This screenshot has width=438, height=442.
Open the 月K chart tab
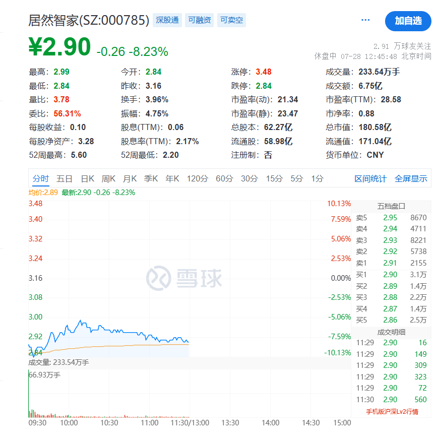click(x=130, y=178)
